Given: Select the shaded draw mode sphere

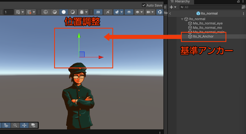Looking at the screenshot, I should click(64, 12).
